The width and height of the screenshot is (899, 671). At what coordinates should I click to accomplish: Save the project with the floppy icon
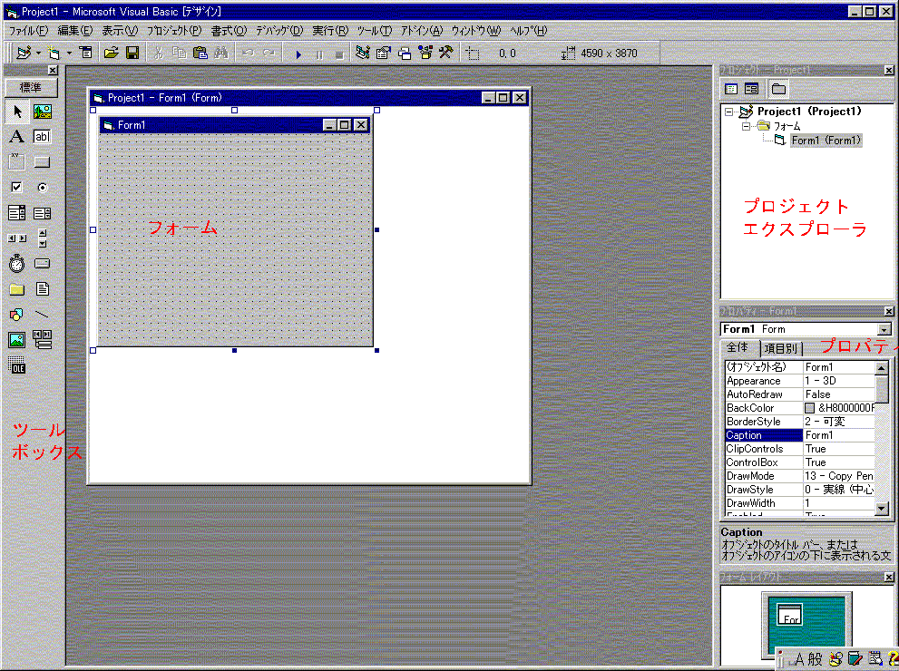(x=132, y=53)
